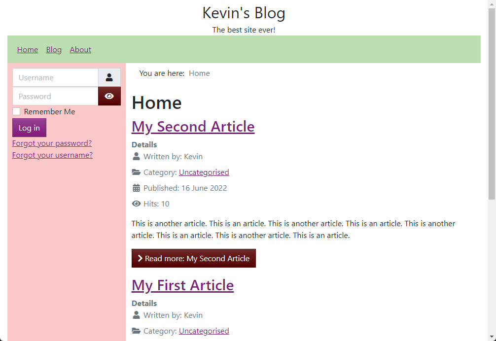The image size is (496, 341).
Task: Click the folder icon under My First Article
Action: 137,331
